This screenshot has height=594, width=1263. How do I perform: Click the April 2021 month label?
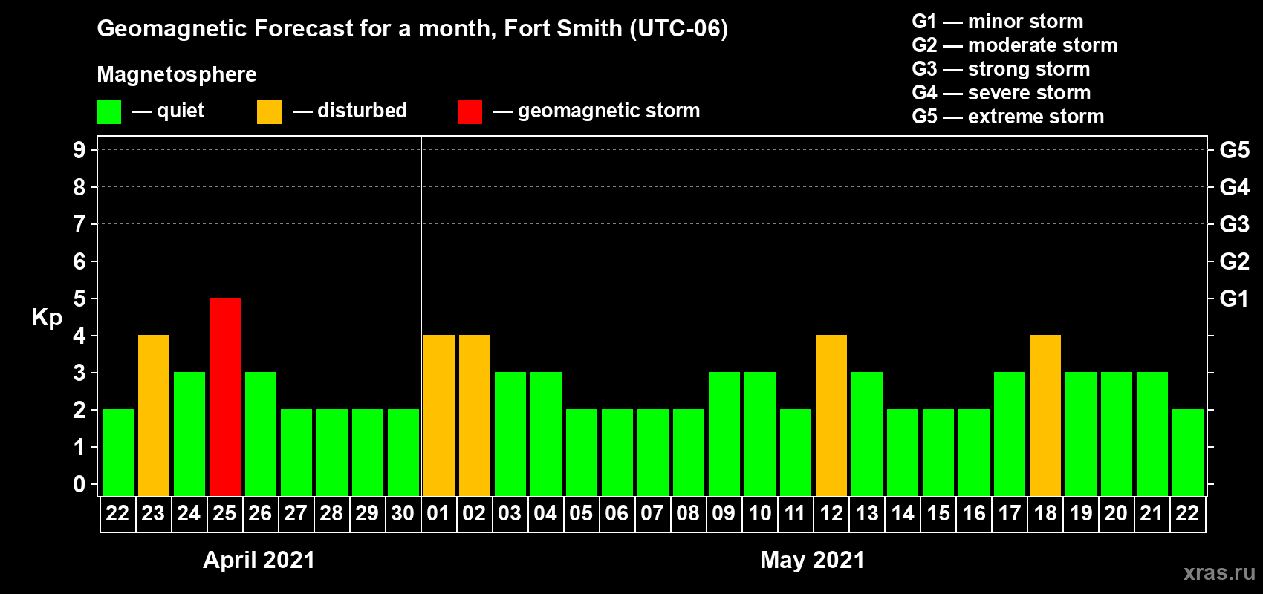click(259, 560)
